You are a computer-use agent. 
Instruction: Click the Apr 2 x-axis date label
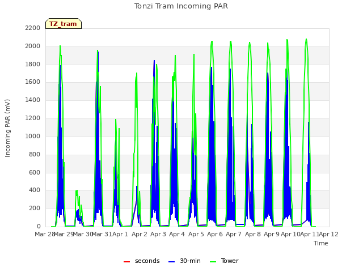(140, 234)
